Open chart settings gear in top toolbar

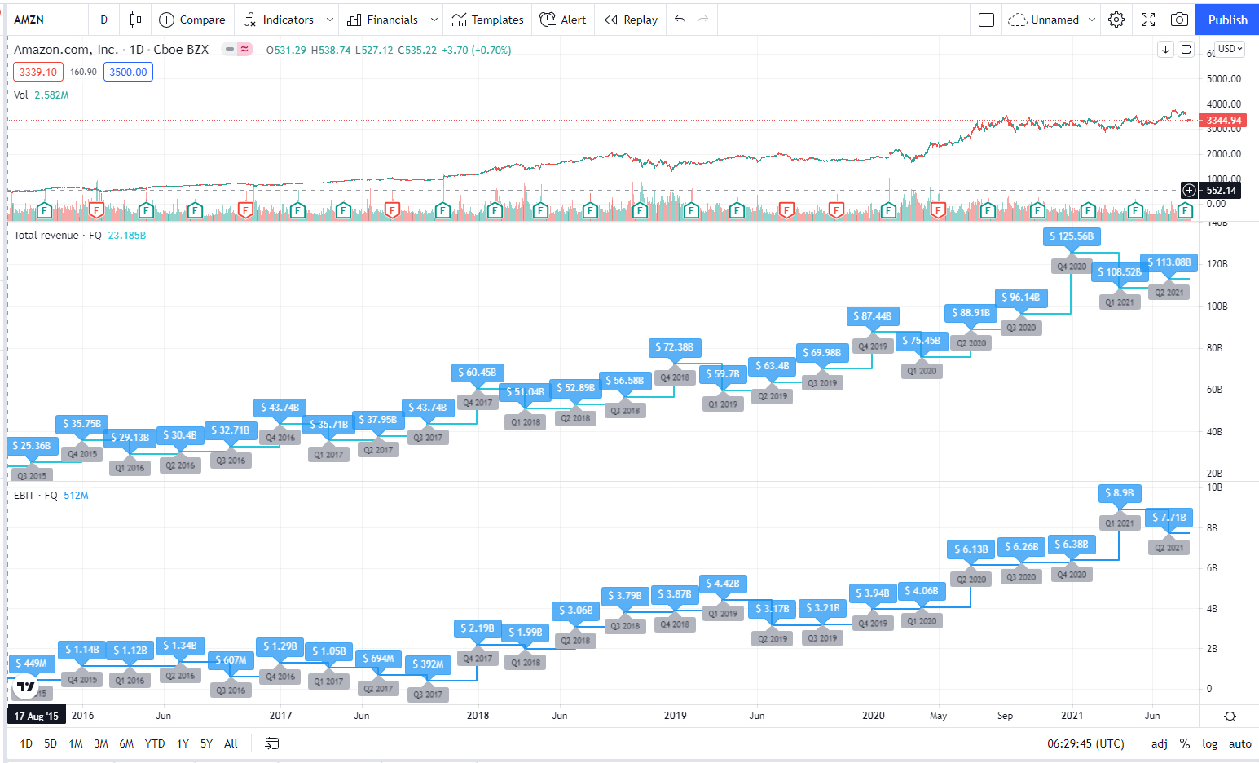click(1116, 20)
